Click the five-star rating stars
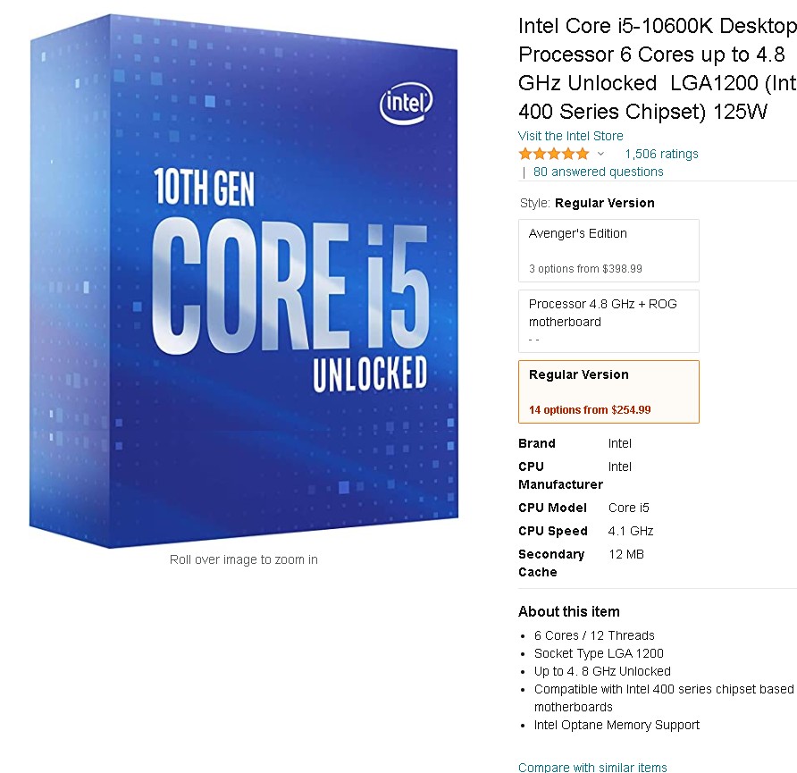 (x=552, y=153)
